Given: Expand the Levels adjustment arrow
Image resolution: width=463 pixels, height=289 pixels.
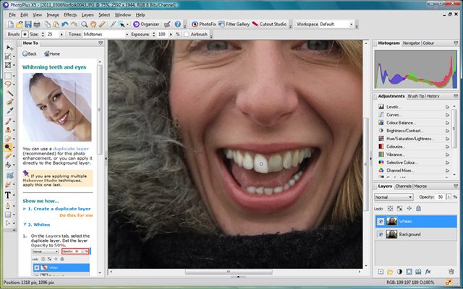Looking at the screenshot, I should click(447, 107).
